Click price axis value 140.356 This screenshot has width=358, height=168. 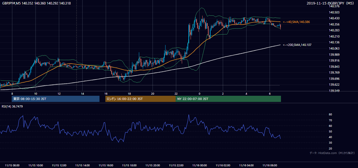[334, 24]
